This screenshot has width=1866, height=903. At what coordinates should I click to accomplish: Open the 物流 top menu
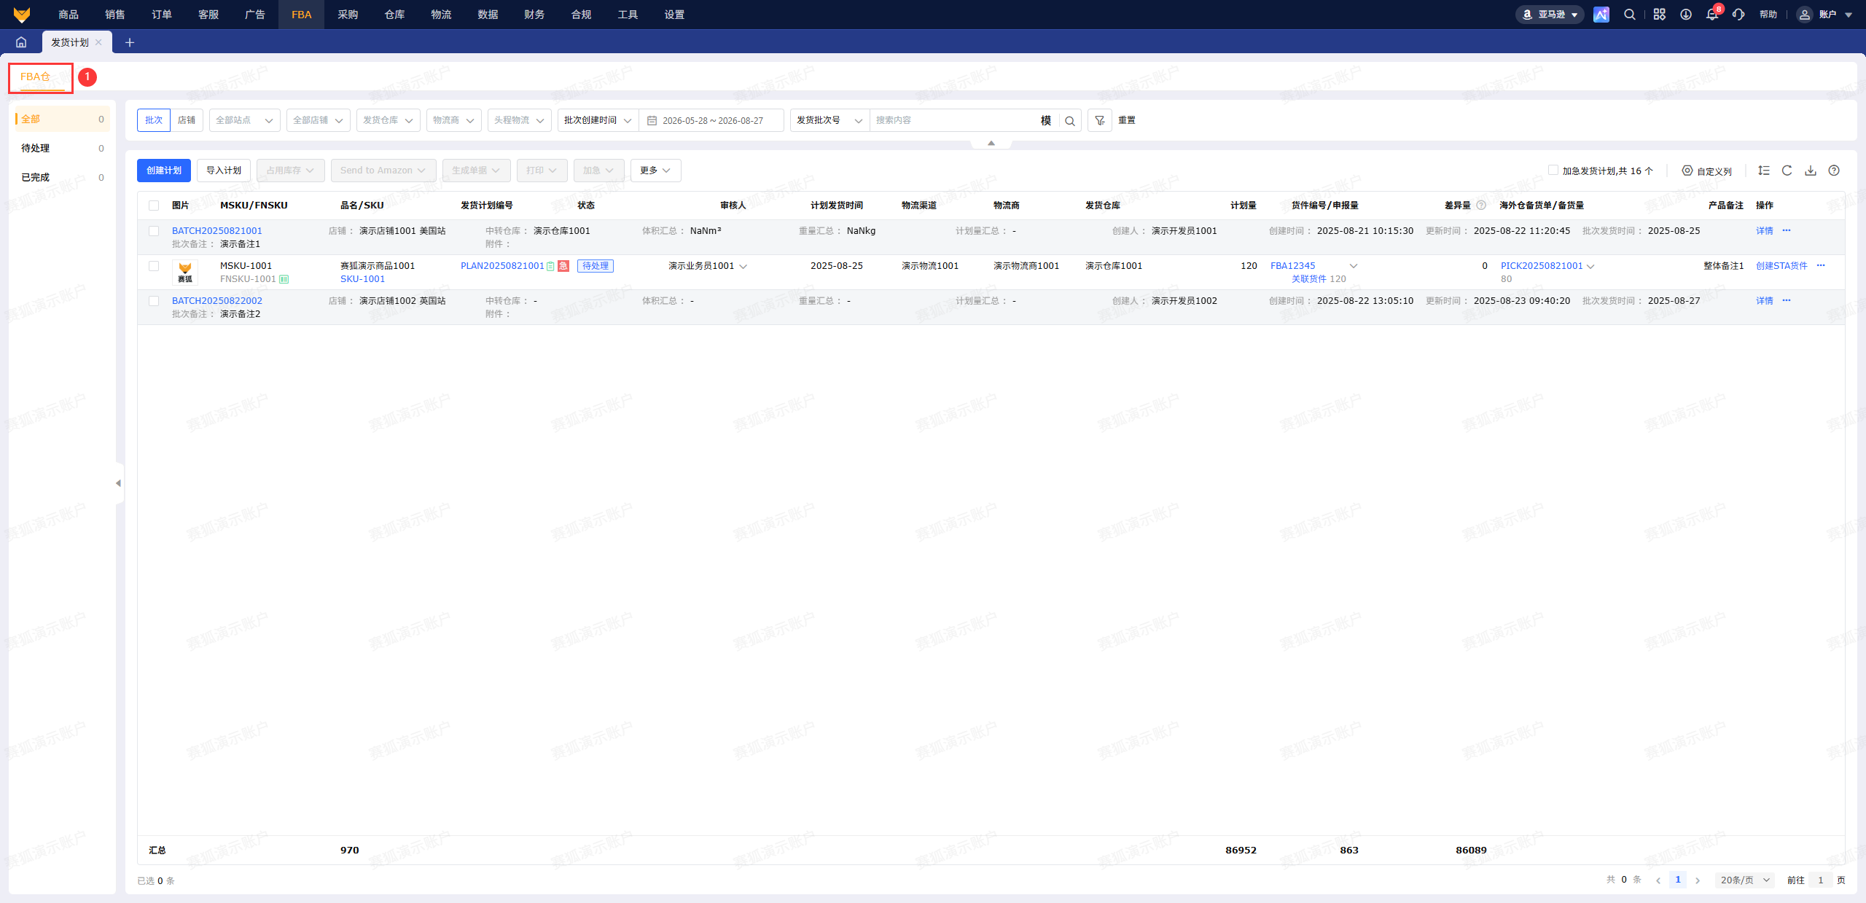coord(441,15)
